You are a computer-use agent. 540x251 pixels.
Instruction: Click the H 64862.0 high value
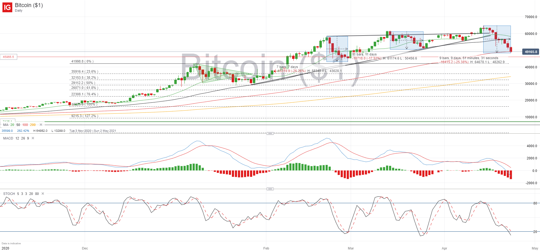[40, 131]
